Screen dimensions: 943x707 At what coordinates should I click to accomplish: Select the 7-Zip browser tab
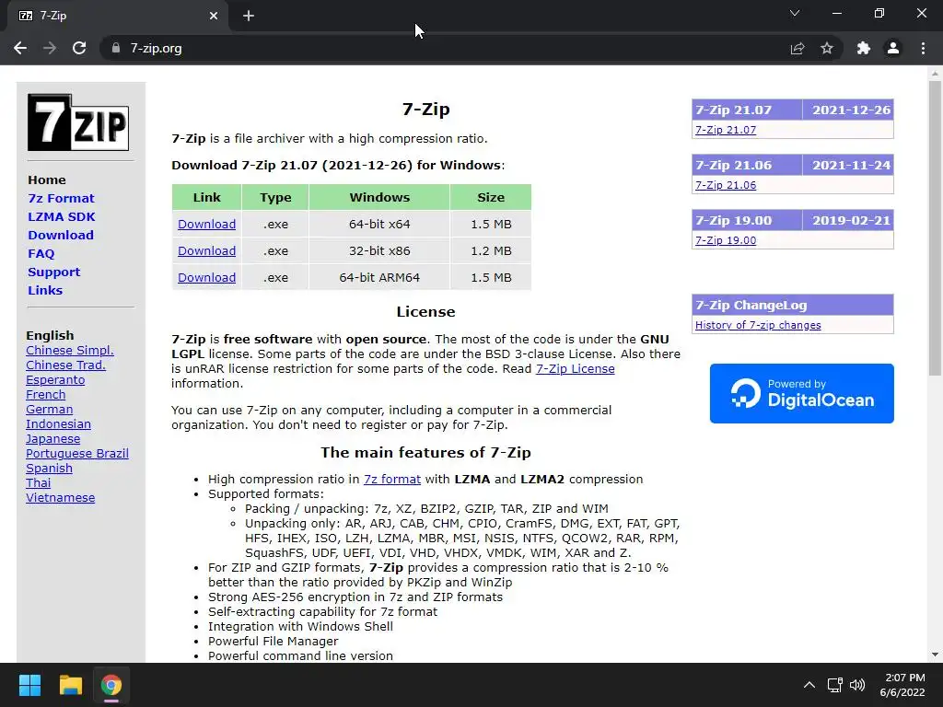coord(117,17)
